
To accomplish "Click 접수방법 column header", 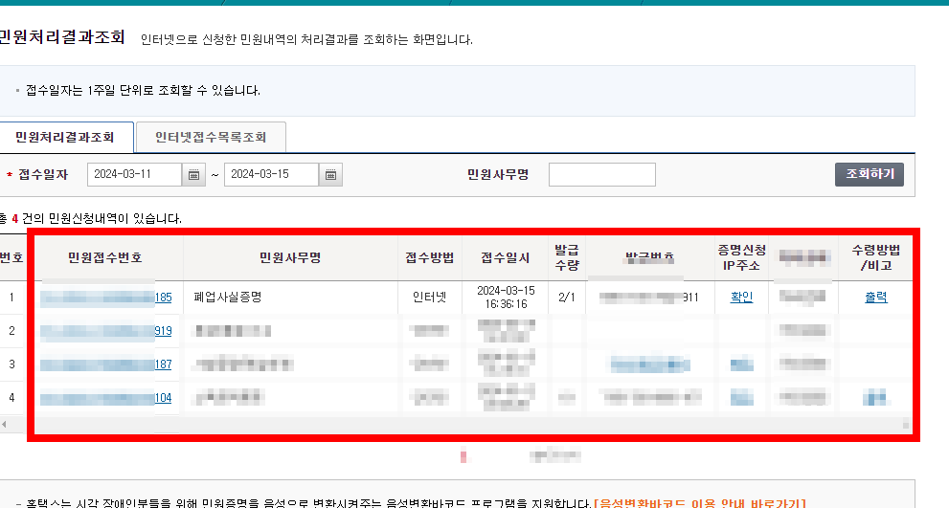I will pos(430,257).
